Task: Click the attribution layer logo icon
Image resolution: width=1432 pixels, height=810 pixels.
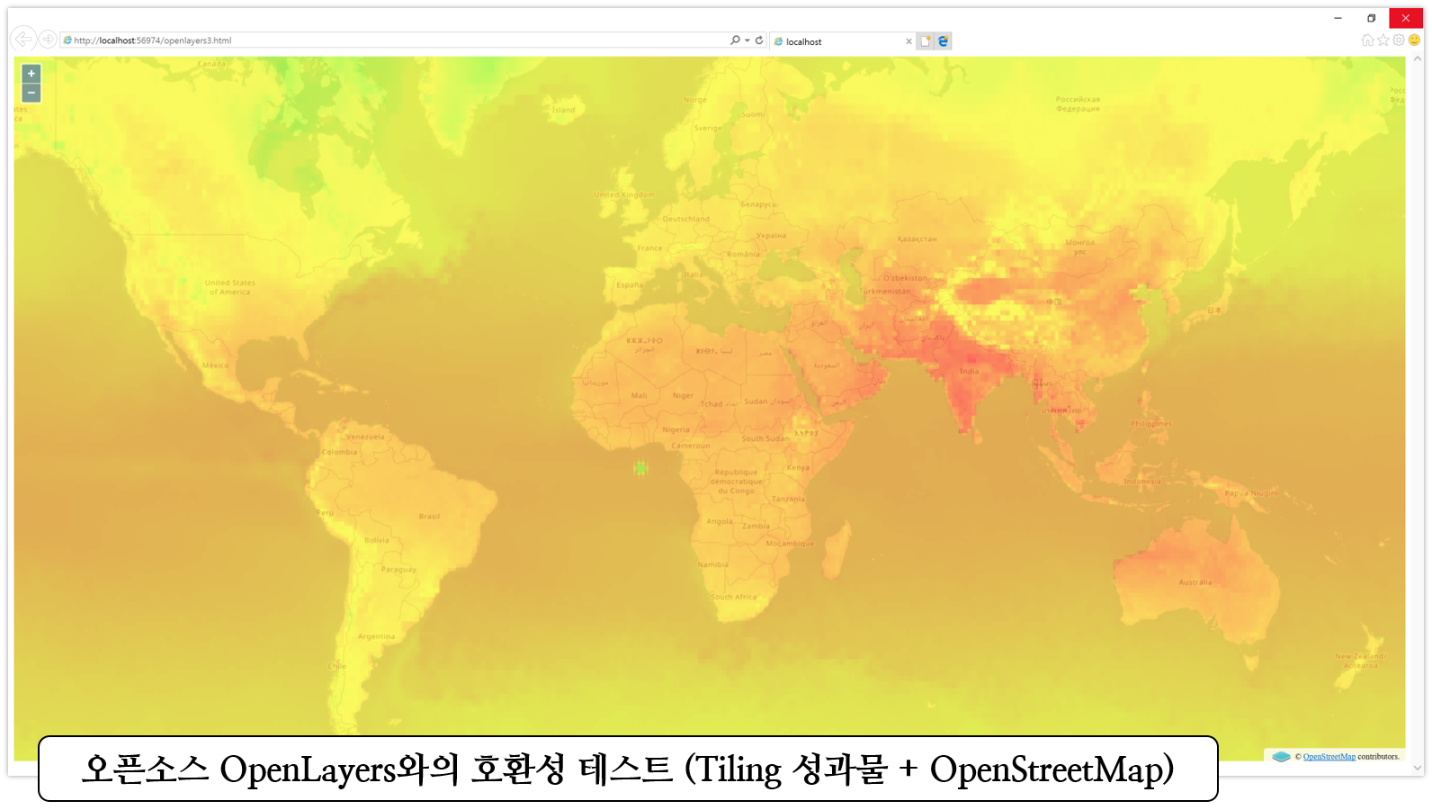Action: [x=1282, y=756]
